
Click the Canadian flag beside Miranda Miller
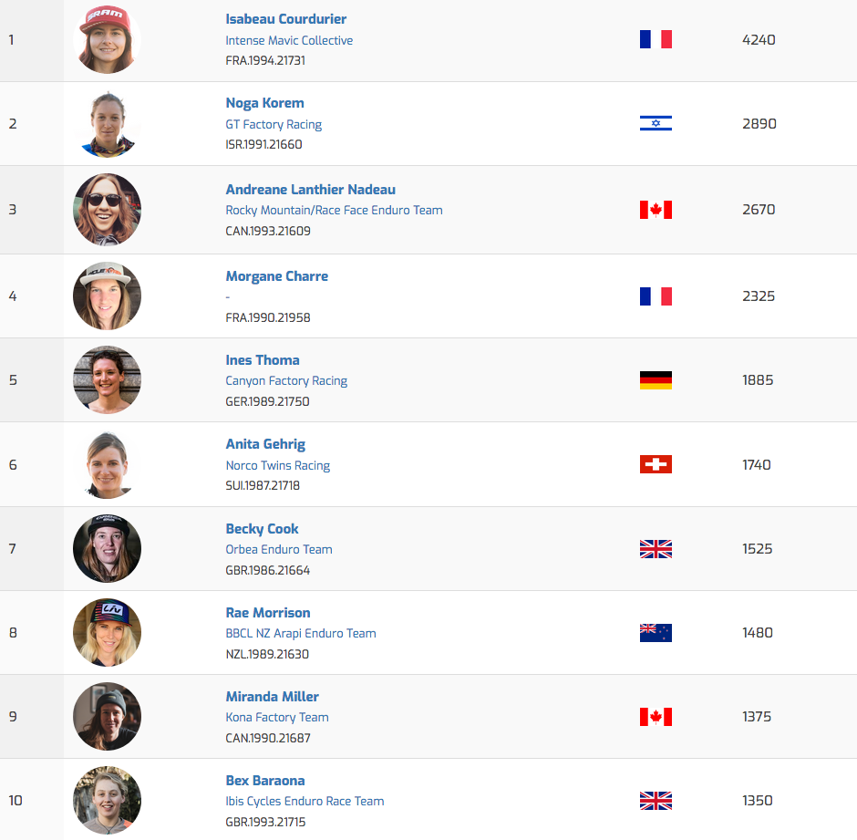pyautogui.click(x=656, y=717)
